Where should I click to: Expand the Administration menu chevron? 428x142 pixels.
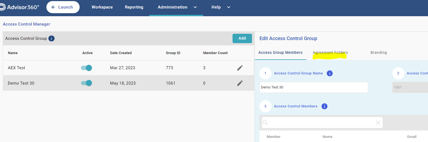(195, 7)
